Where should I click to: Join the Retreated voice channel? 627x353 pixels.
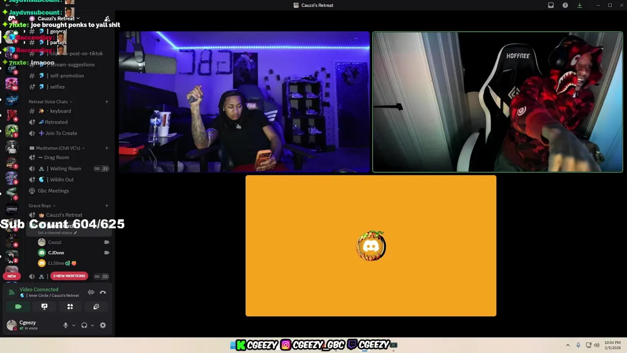[x=69, y=122]
